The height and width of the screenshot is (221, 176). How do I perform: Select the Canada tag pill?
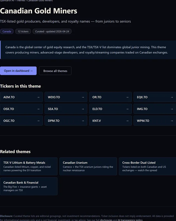pos(7,31)
